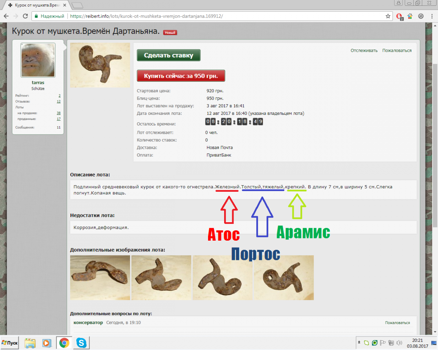Open the seller rating value 2
The width and height of the screenshot is (438, 350).
pyautogui.click(x=59, y=96)
